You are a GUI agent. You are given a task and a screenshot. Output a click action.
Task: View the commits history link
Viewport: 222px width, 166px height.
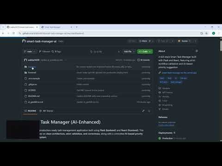click(143, 60)
